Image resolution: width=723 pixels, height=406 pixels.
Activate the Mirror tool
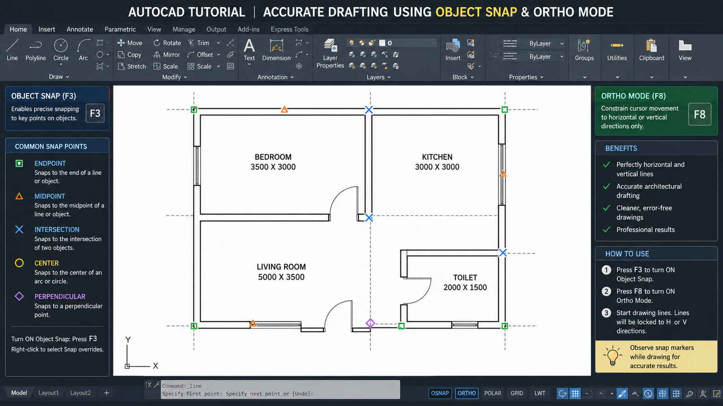pos(166,55)
